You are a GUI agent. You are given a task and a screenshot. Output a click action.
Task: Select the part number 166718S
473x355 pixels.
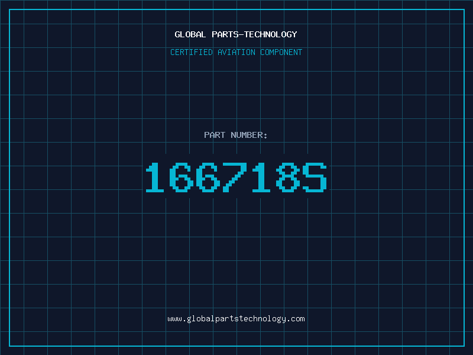pyautogui.click(x=236, y=177)
